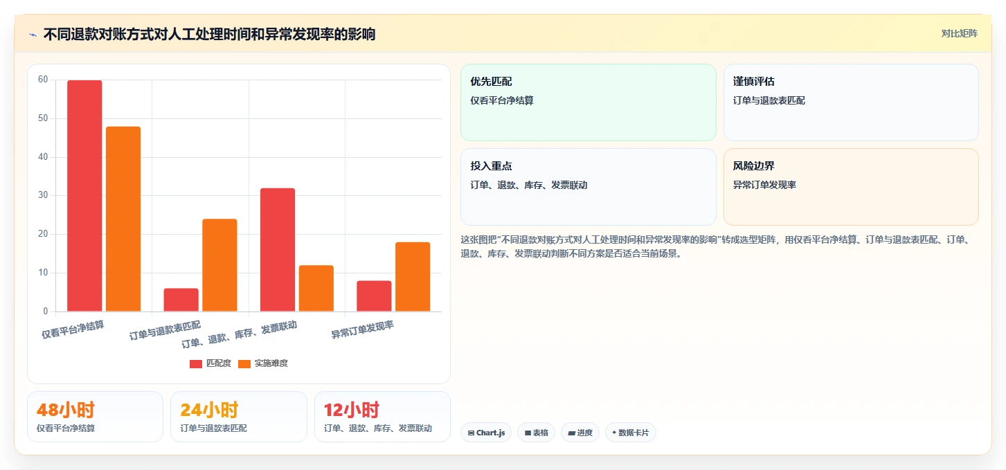Click the orange bar for 订单、退款、库存、发票联动
Viewport: 1006px width, 470px height.
316,289
